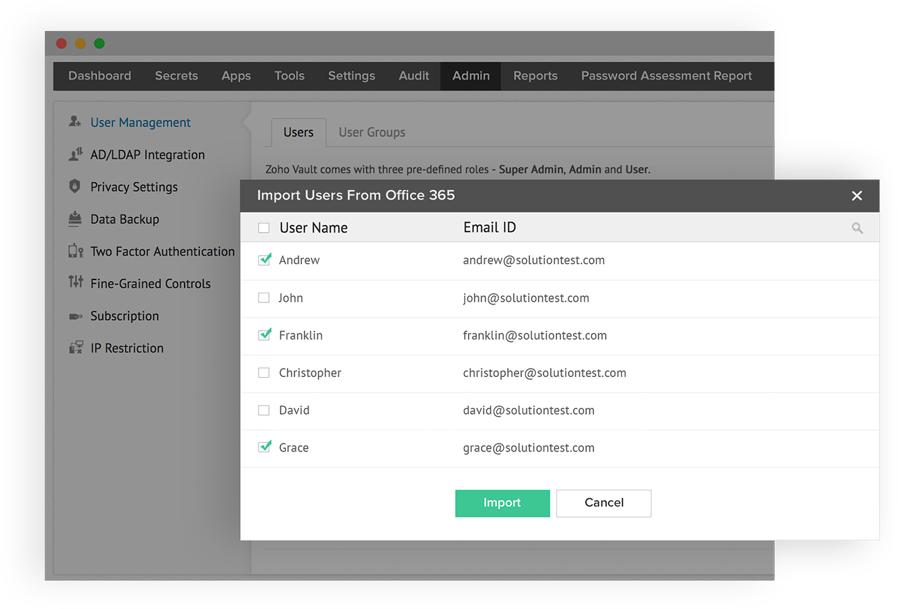
Task: Click the Data Backup sidebar icon
Action: point(75,219)
